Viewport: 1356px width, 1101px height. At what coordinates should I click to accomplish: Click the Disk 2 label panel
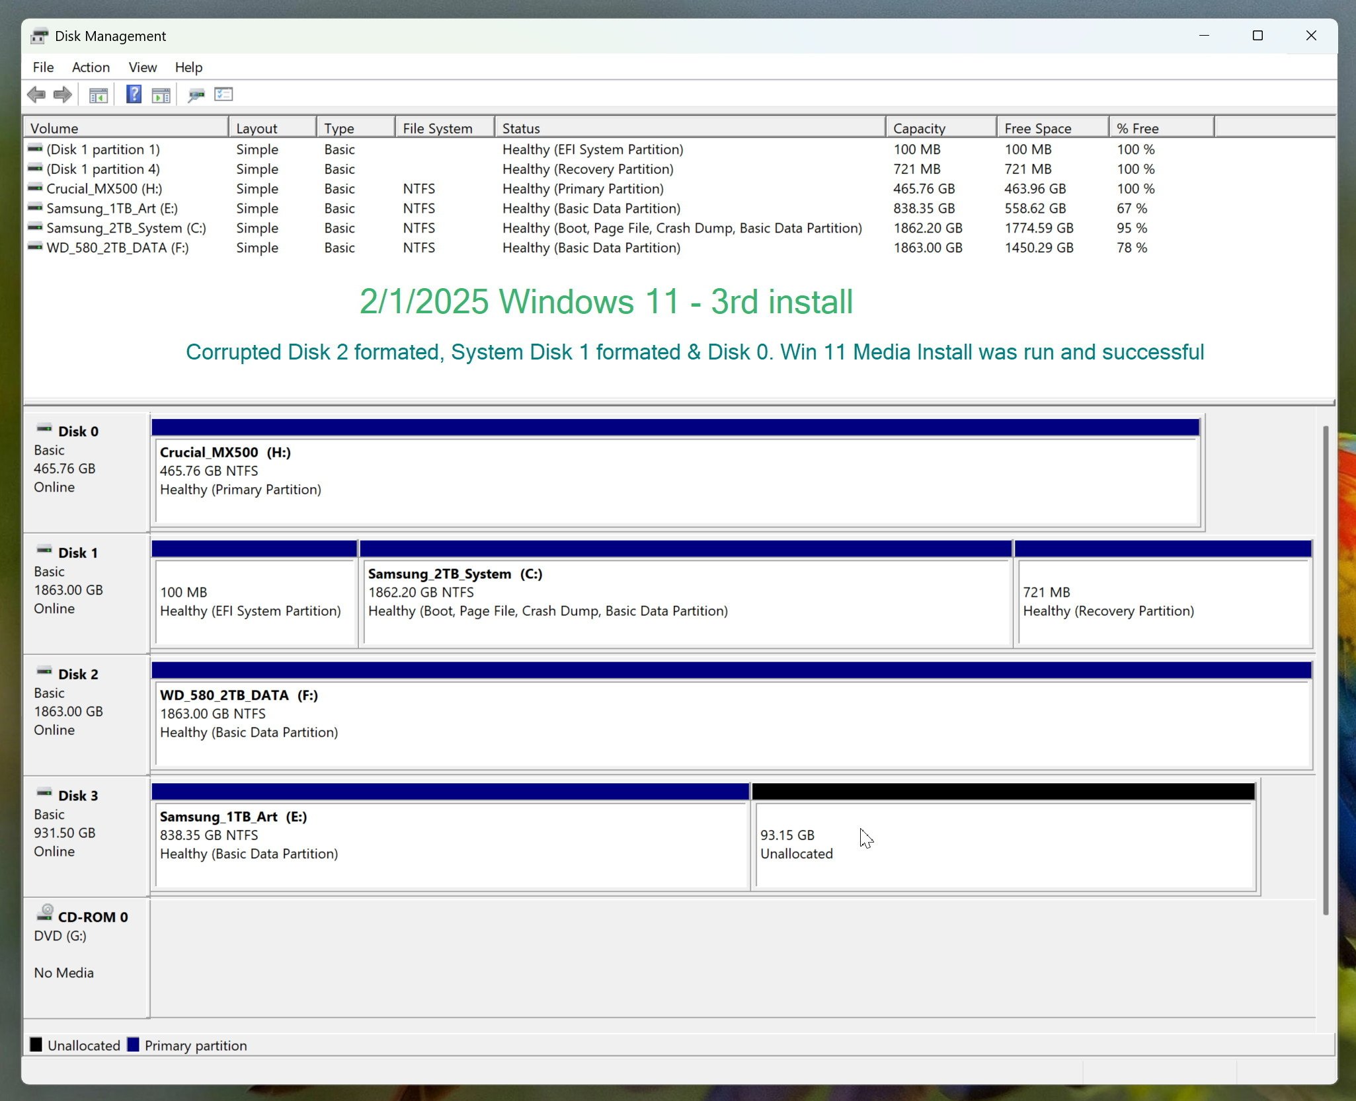point(85,714)
